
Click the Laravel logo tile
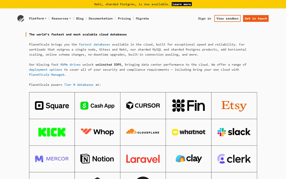click(x=143, y=159)
